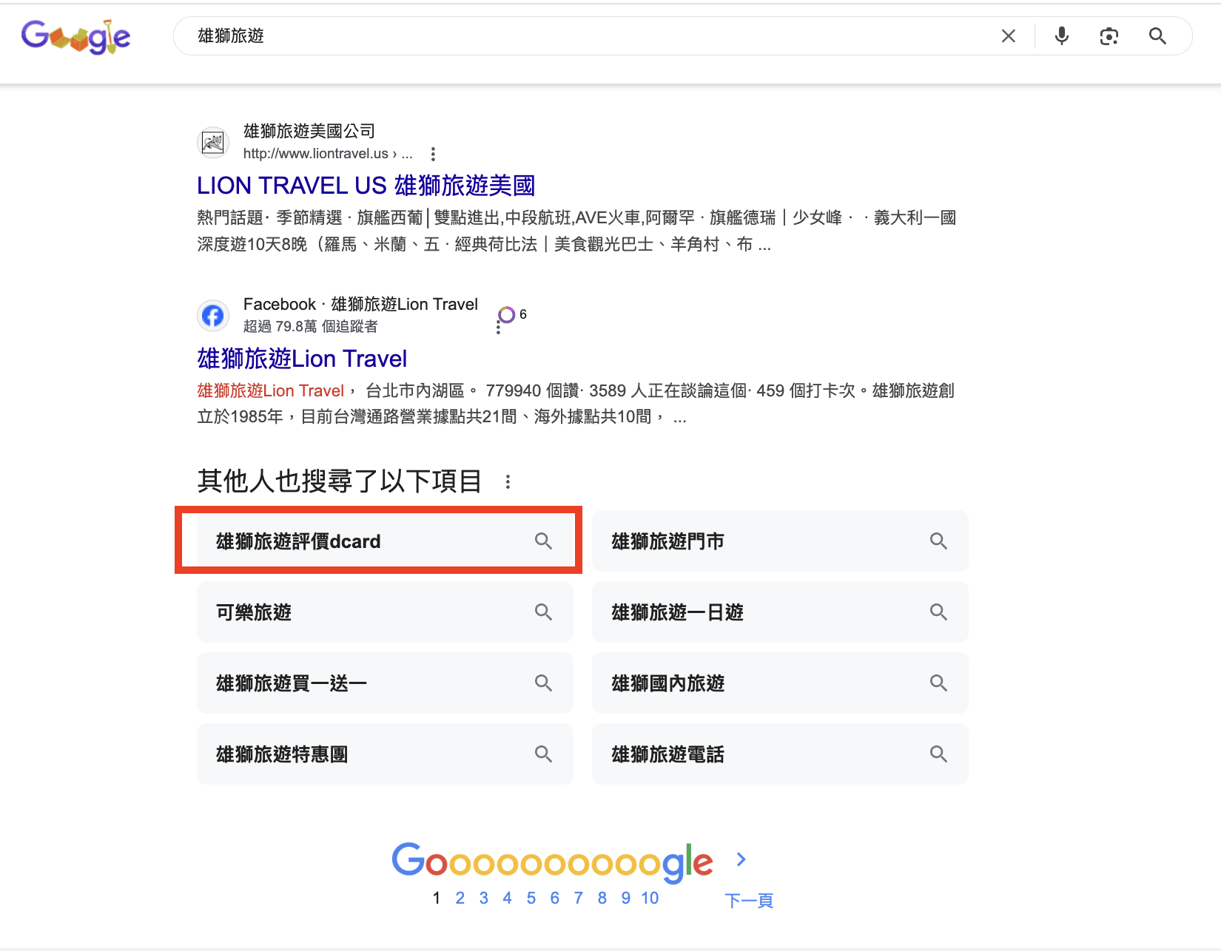This screenshot has width=1221, height=951.
Task: Click magnifier icon in 雄獅旅遊門市 chip
Action: click(x=938, y=541)
